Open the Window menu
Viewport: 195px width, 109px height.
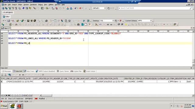click(x=58, y=5)
